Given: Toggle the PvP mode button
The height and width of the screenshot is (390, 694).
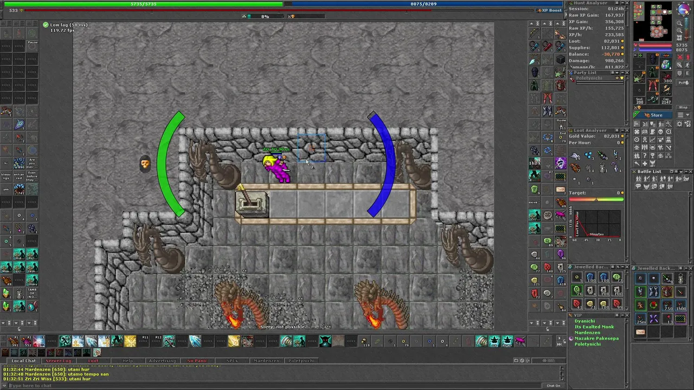Looking at the screenshot, I should [x=683, y=82].
